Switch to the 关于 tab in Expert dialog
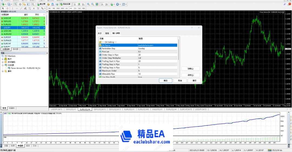 point(100,33)
